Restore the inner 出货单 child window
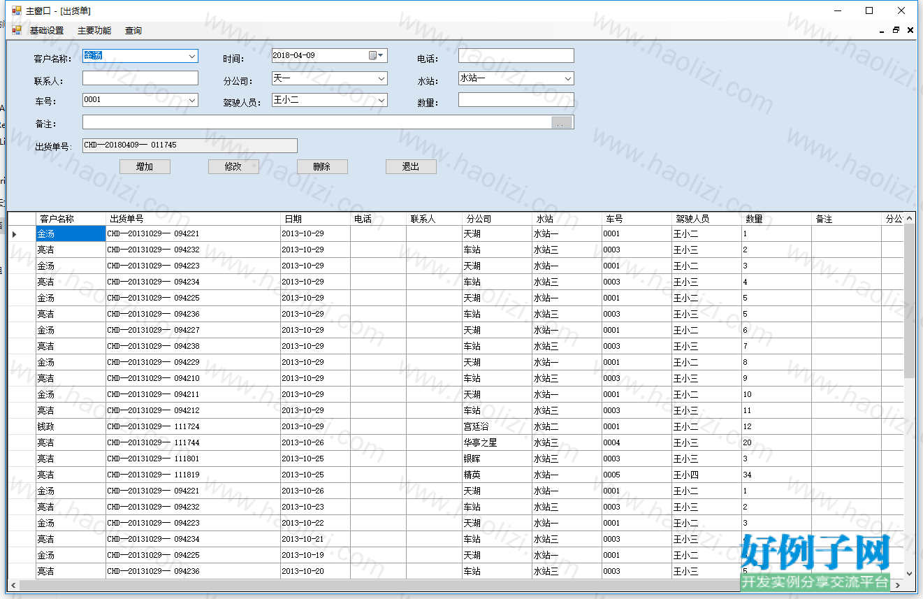923x599 pixels. (896, 30)
